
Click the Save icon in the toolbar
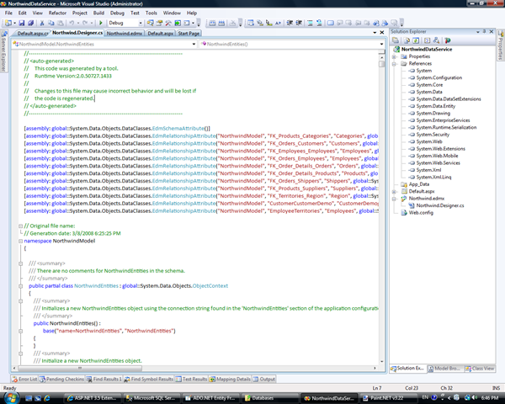tap(22, 23)
